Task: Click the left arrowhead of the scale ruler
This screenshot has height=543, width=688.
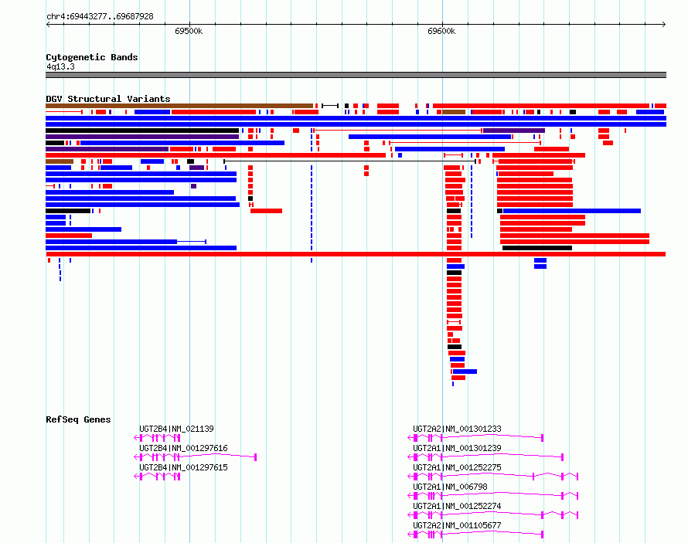Action: [48, 24]
